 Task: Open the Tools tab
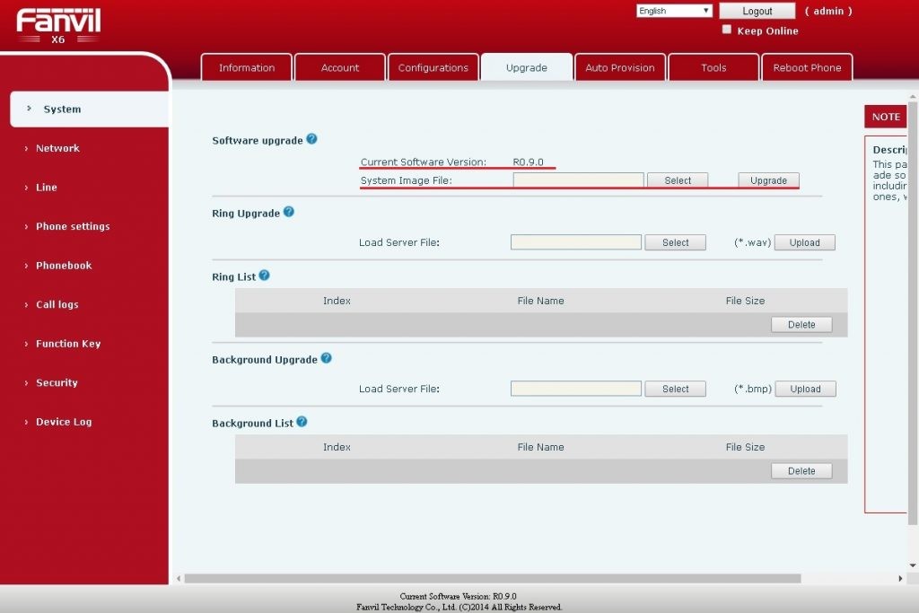pyautogui.click(x=713, y=67)
